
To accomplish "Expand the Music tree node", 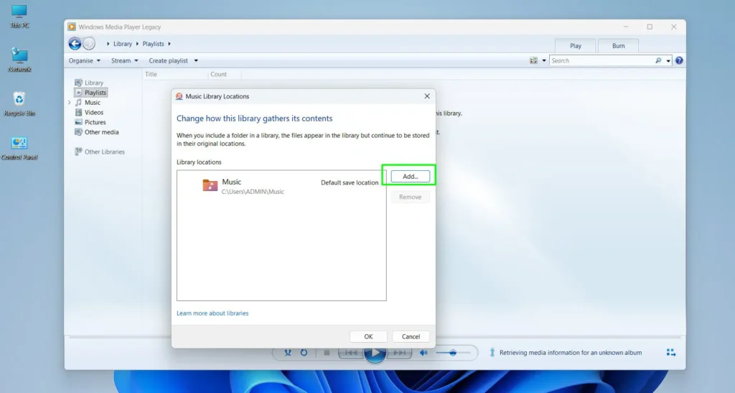I will (x=70, y=102).
